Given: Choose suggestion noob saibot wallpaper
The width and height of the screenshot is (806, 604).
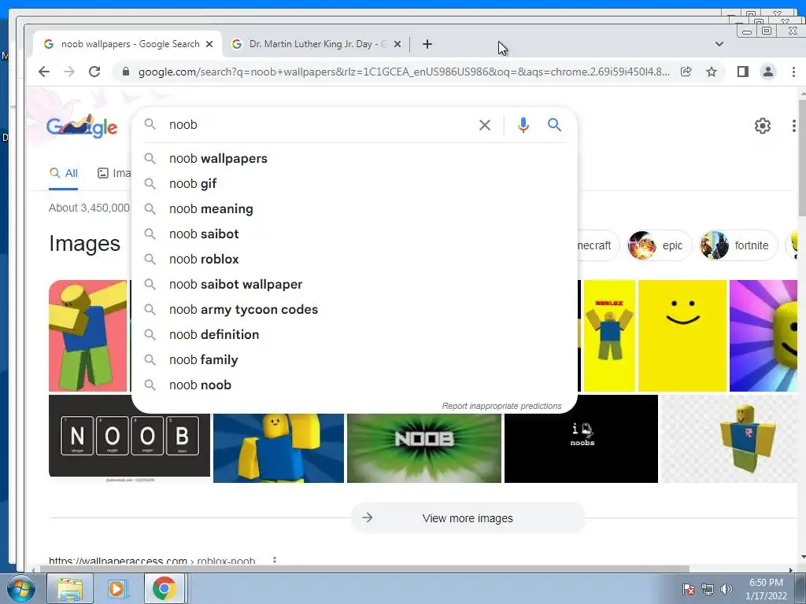Looking at the screenshot, I should click(x=354, y=285).
